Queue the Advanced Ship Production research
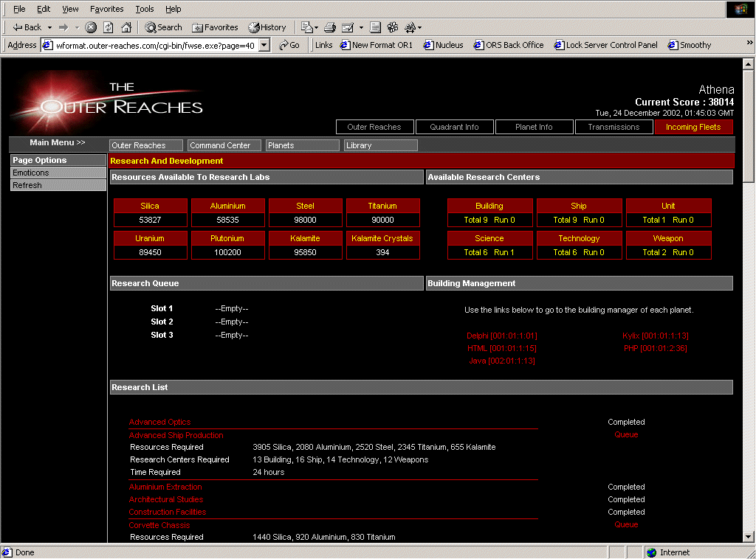 tap(626, 435)
